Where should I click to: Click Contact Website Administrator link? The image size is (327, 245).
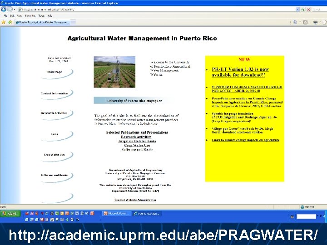(x=135, y=200)
